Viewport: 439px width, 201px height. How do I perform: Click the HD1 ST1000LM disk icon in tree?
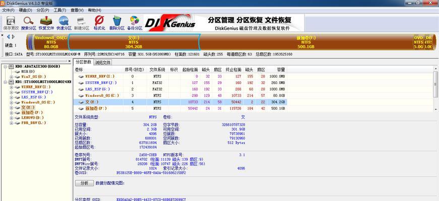tap(11, 82)
